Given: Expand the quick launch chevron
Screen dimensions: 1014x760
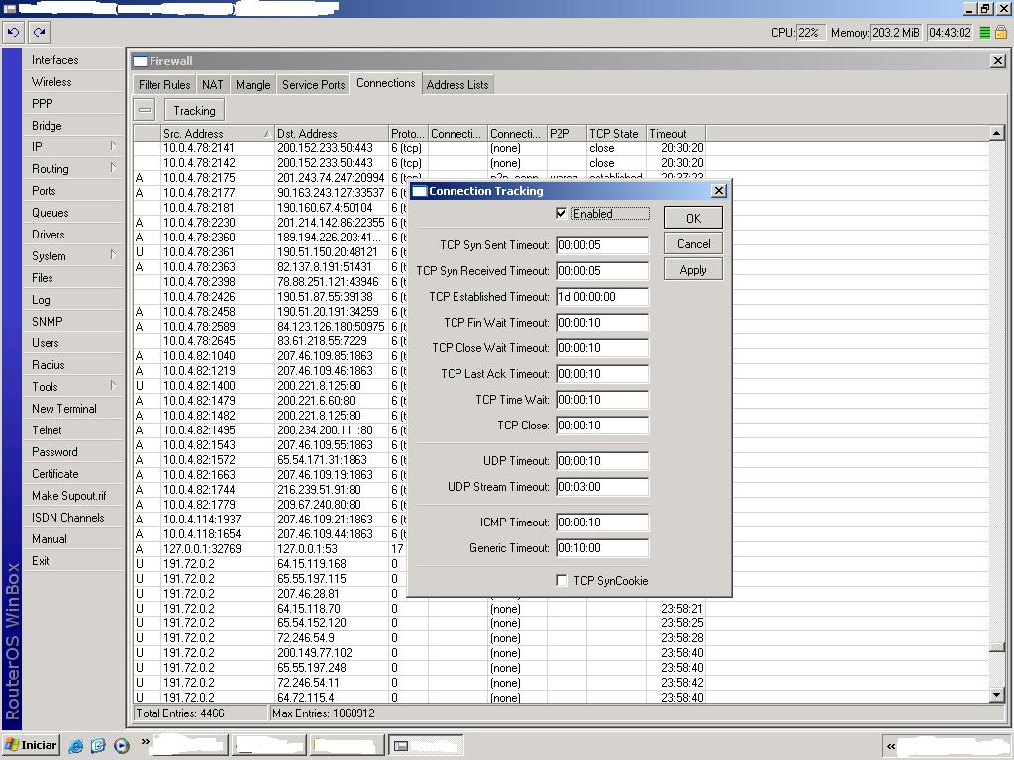Looking at the screenshot, I should [x=145, y=741].
